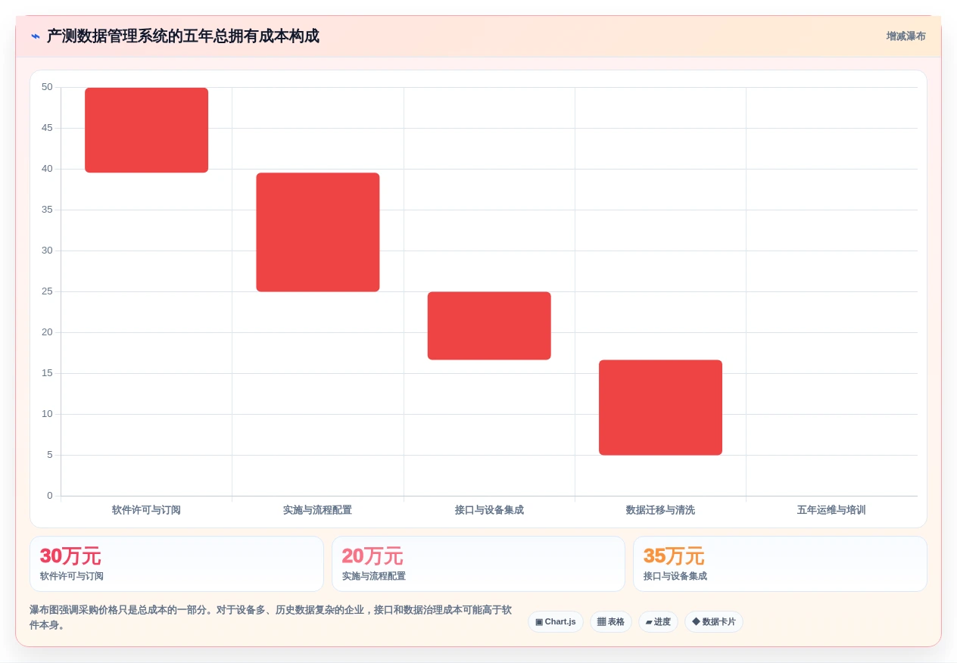The height and width of the screenshot is (663, 957).
Task: Click the y-axis tick label 0
Action: point(50,496)
